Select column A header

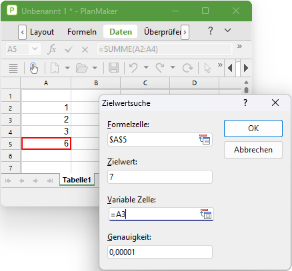pos(46,83)
